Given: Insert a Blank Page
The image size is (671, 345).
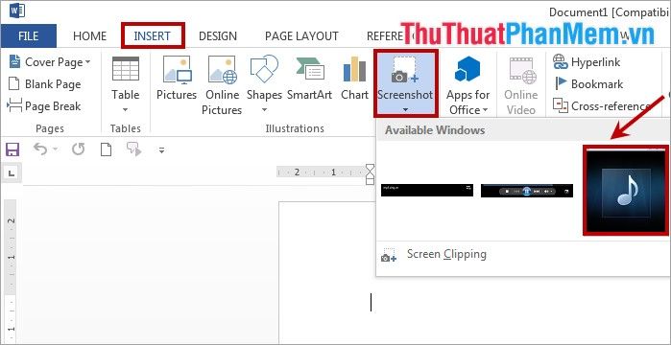Looking at the screenshot, I should [44, 84].
